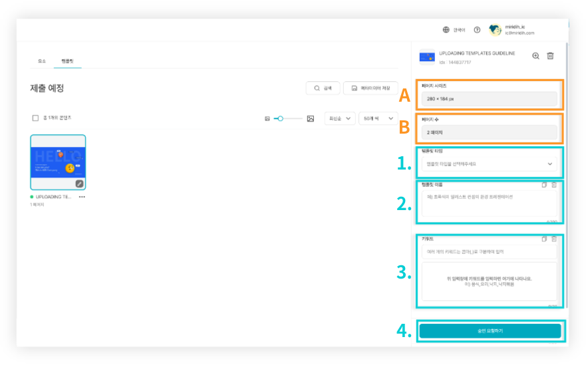Copy the keywords using the copy icon
This screenshot has width=586, height=365.
coord(543,239)
